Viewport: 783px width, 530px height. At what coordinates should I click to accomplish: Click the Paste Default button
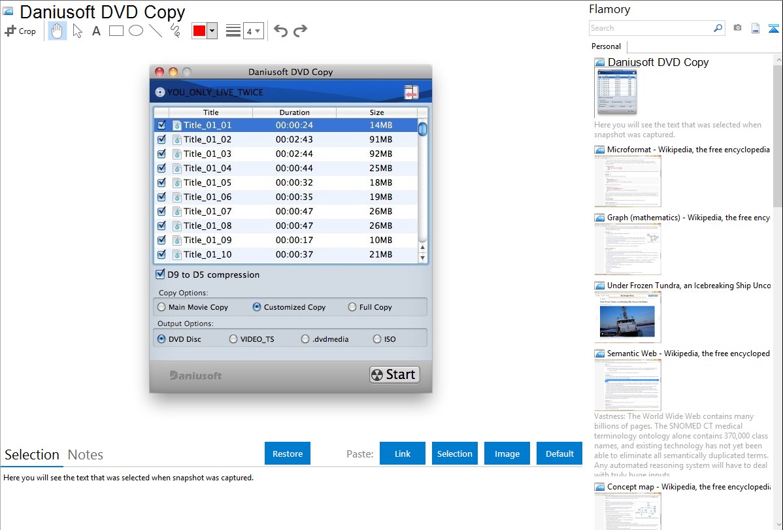click(559, 454)
